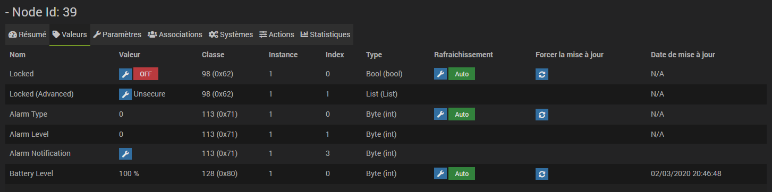
Task: Toggle the red OFF switch for Locked
Action: (x=146, y=74)
